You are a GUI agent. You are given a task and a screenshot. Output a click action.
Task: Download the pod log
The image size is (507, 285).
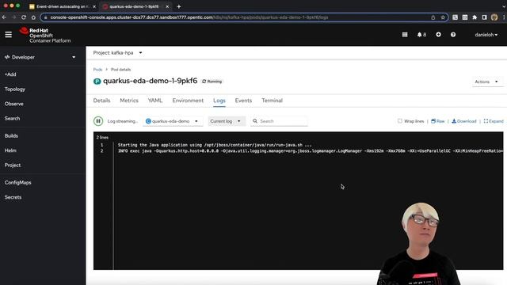pos(464,121)
